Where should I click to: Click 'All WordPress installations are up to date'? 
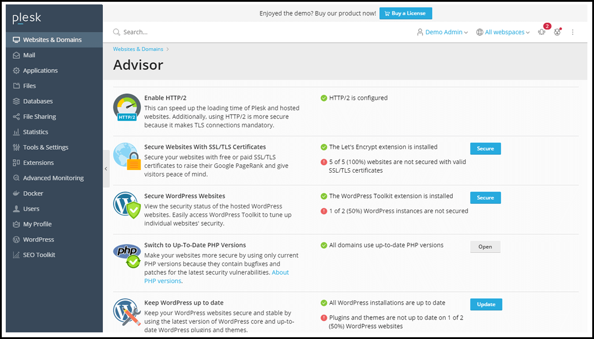[387, 303]
